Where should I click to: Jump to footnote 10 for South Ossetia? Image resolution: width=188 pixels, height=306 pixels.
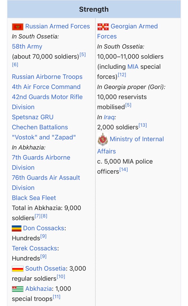(x=61, y=276)
